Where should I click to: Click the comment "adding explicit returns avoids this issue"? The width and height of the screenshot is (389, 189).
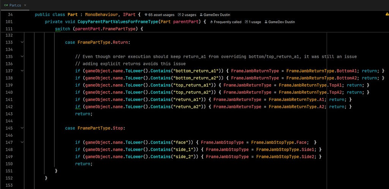pos(131,64)
